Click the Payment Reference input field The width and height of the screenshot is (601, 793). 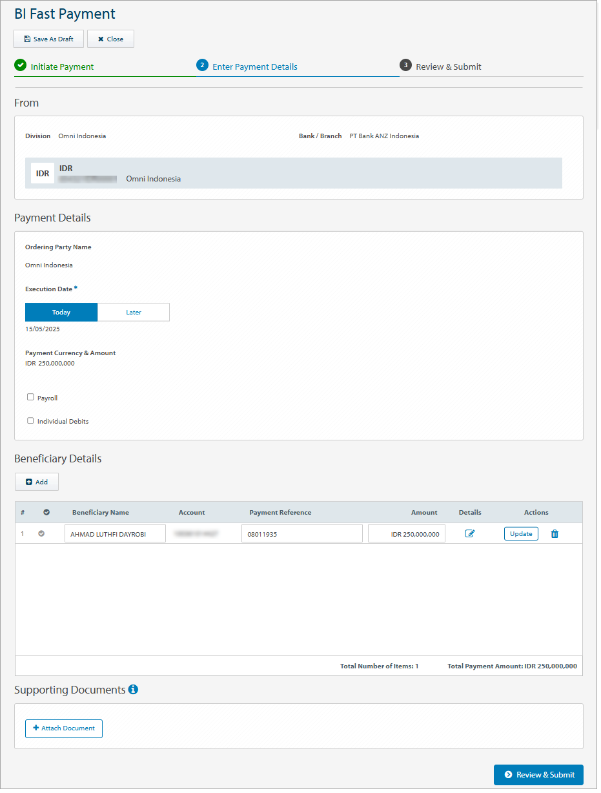pos(301,533)
